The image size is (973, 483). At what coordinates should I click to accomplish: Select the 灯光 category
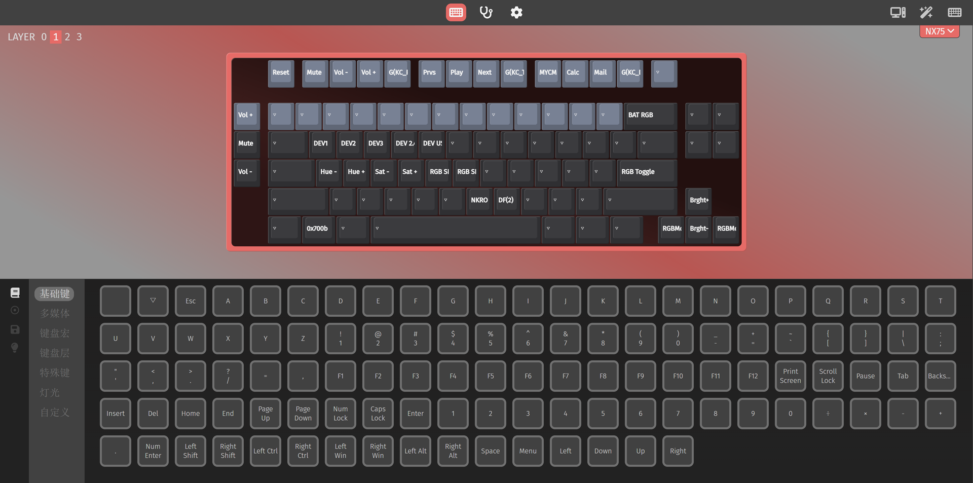(50, 393)
